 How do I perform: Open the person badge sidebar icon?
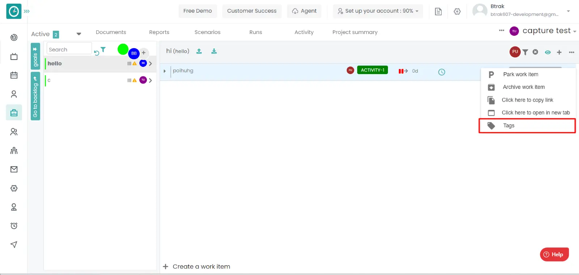(14, 207)
